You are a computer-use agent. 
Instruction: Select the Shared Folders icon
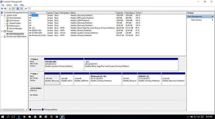[7, 23]
